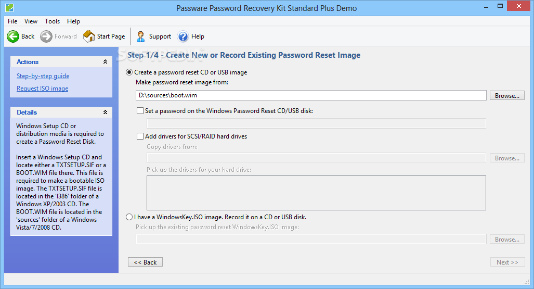Click Browse next to boot.wim path
This screenshot has width=534, height=289.
point(507,96)
